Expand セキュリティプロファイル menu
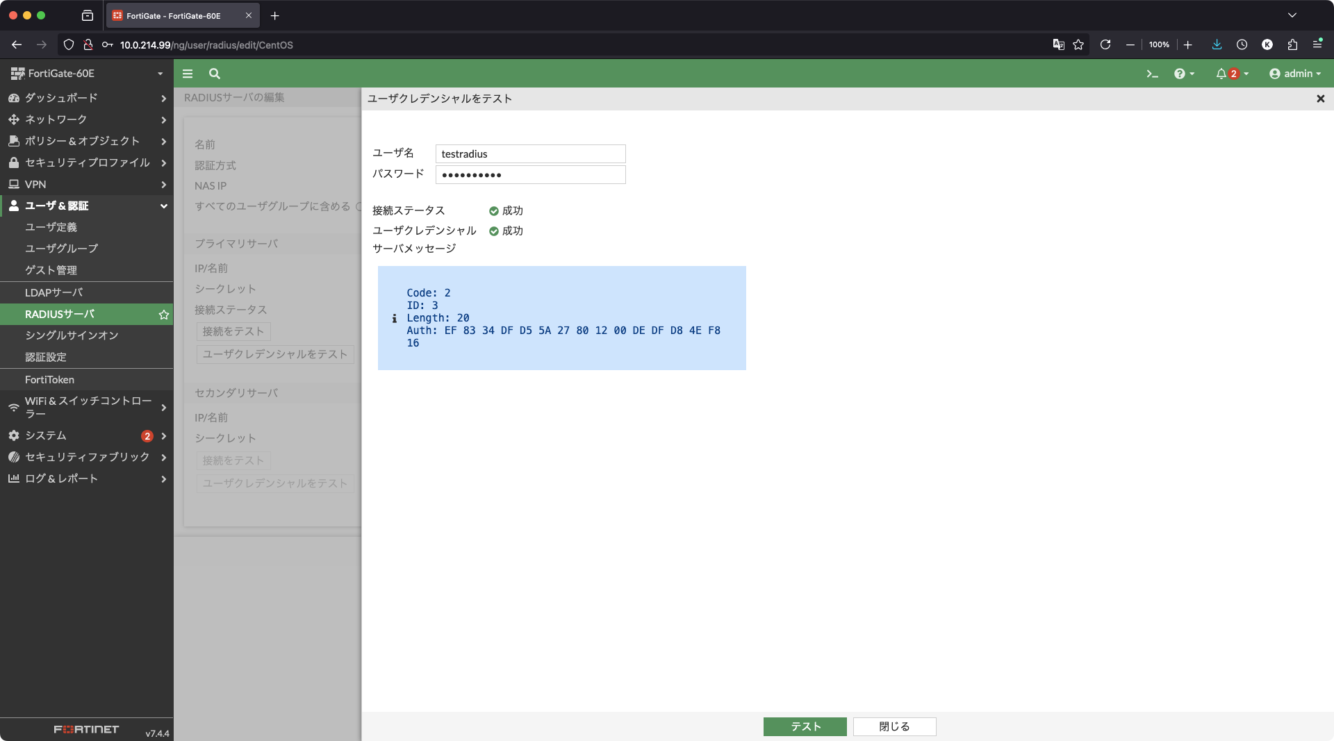 click(x=87, y=163)
